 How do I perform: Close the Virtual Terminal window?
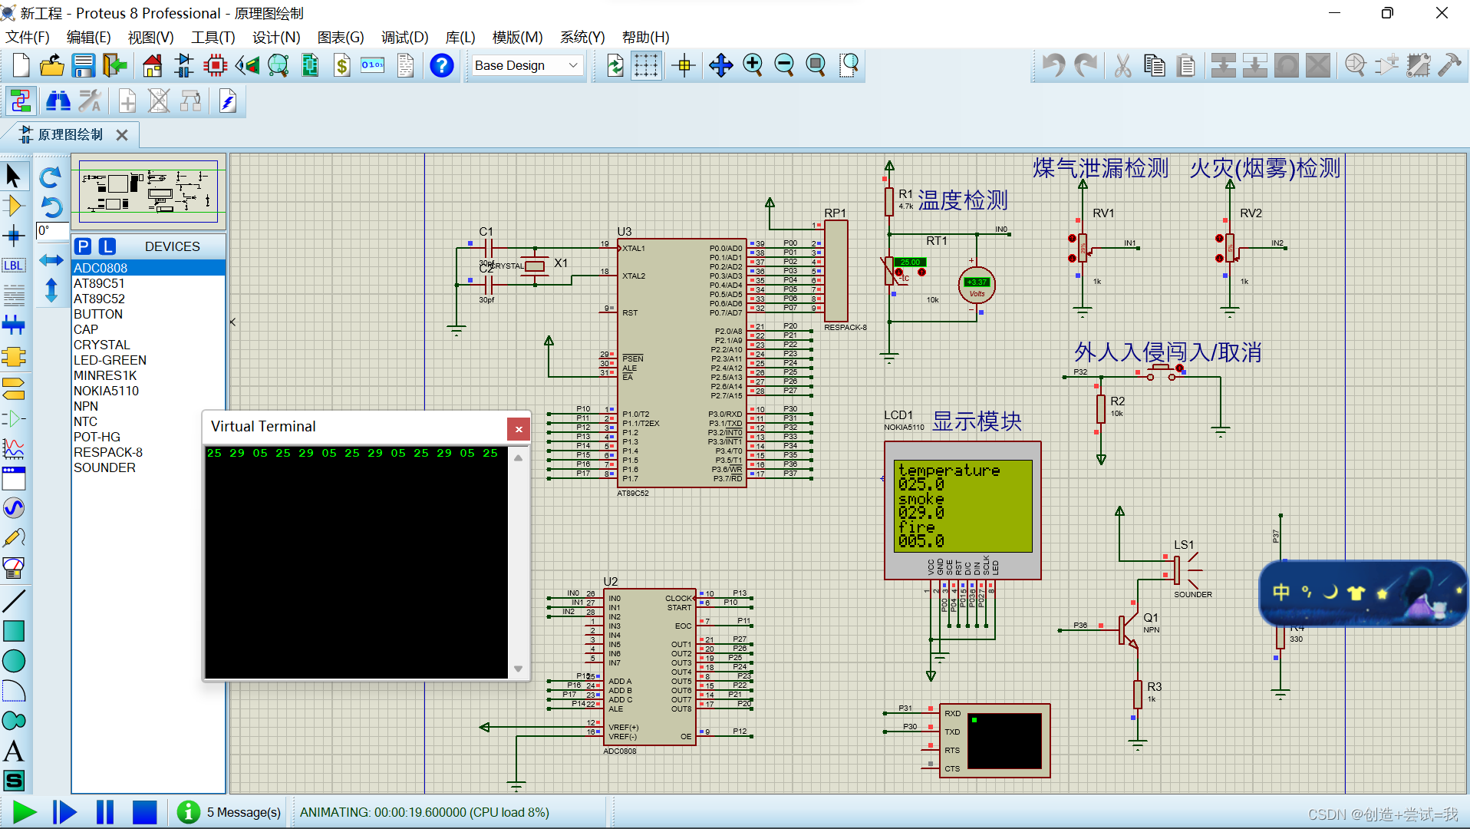click(519, 429)
